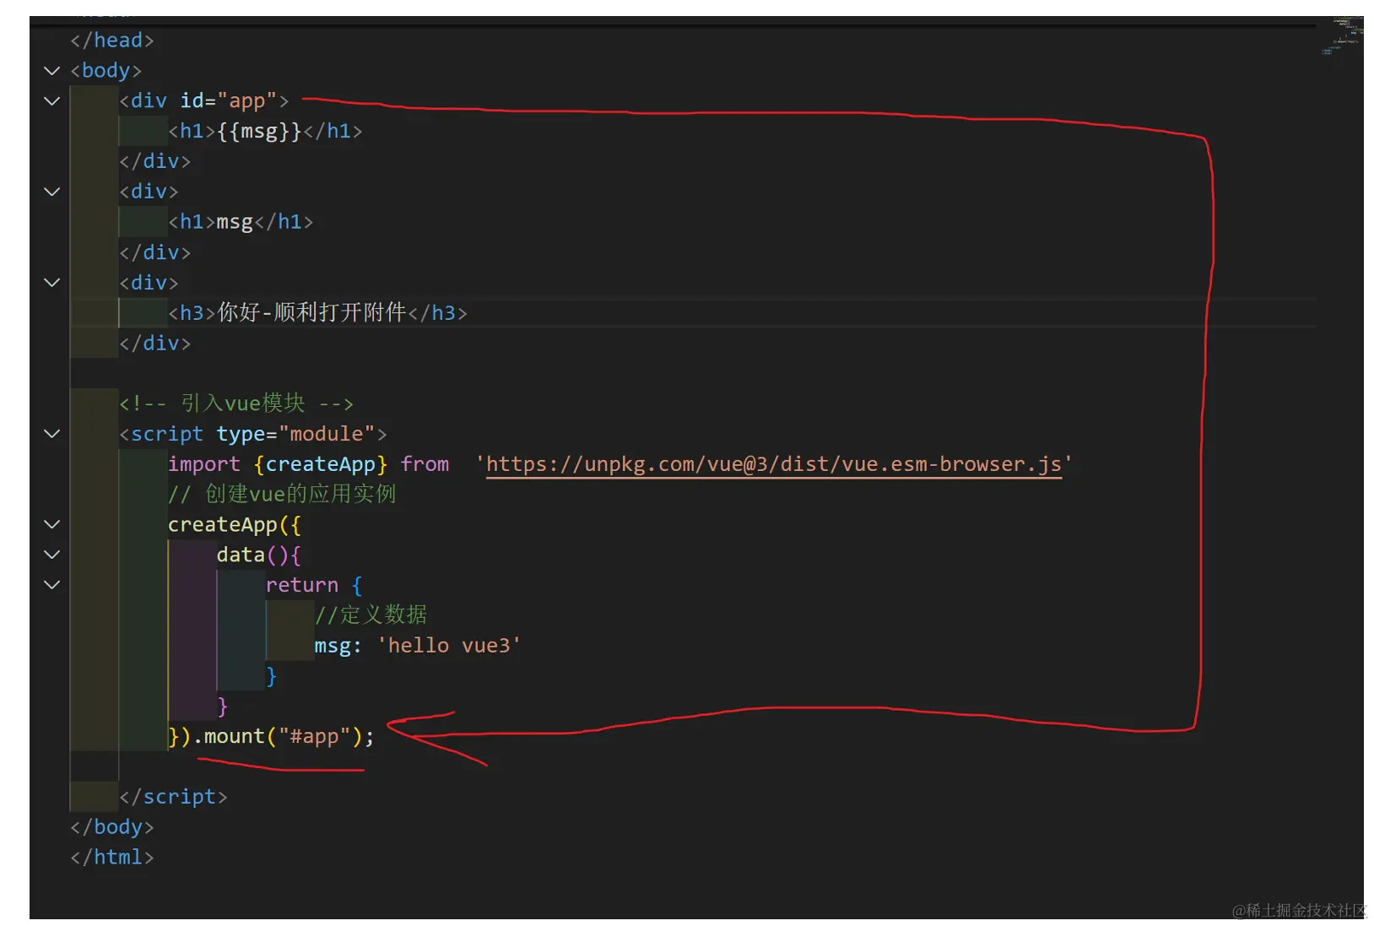This screenshot has width=1374, height=926.
Task: Fold the return { object block
Action: pyautogui.click(x=52, y=585)
